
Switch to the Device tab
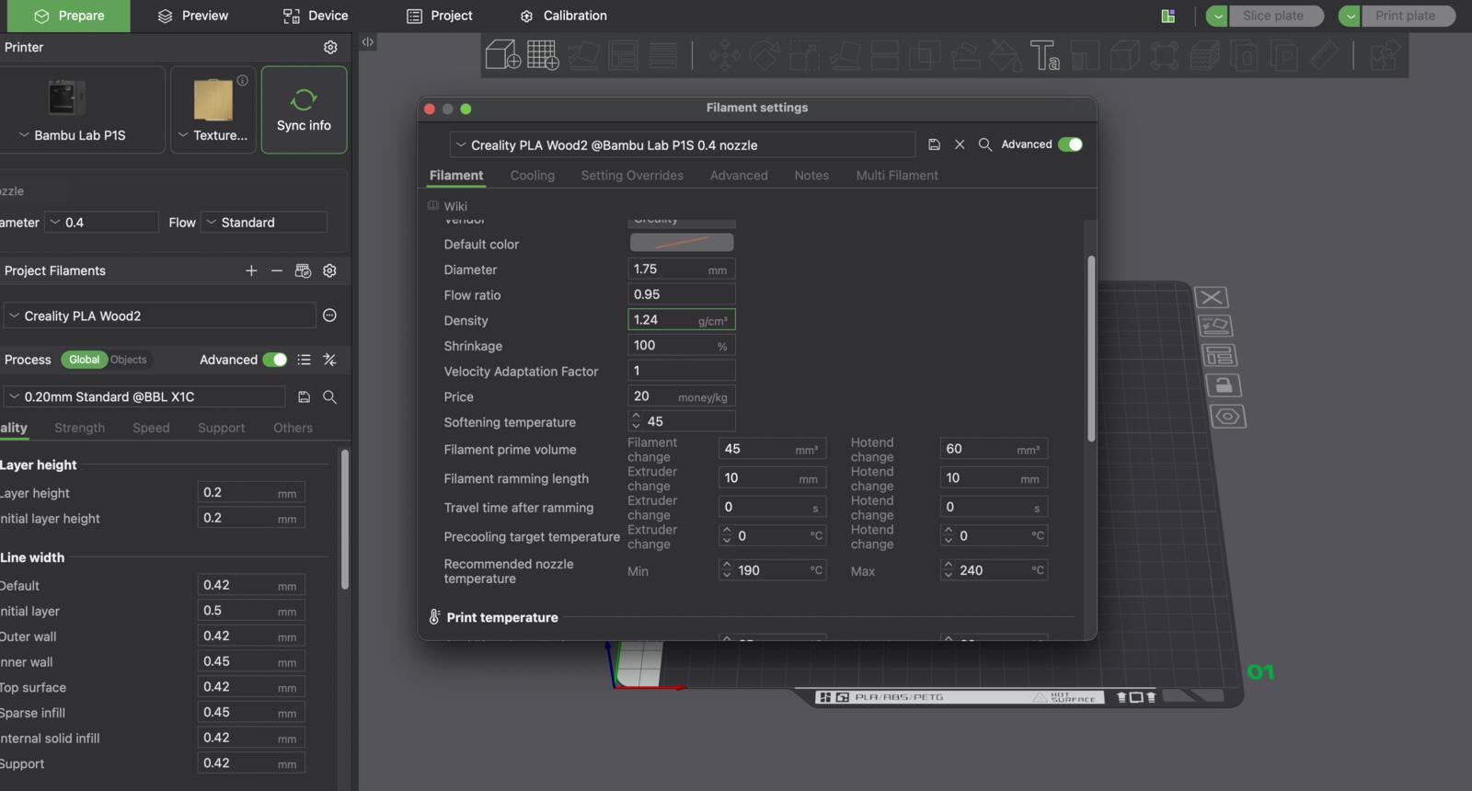click(316, 16)
